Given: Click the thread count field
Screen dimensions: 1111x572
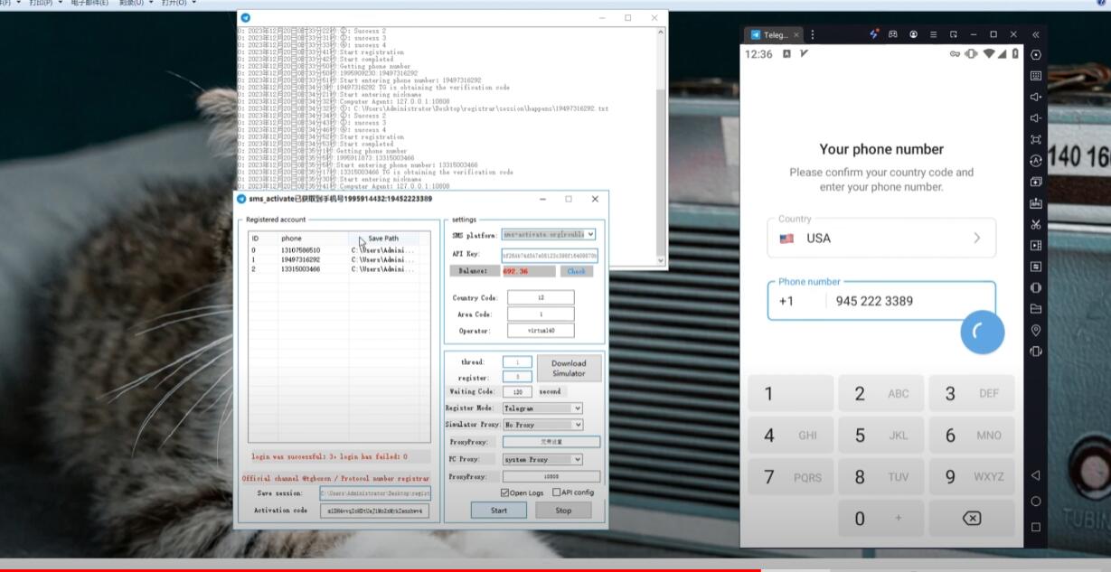Looking at the screenshot, I should point(517,362).
